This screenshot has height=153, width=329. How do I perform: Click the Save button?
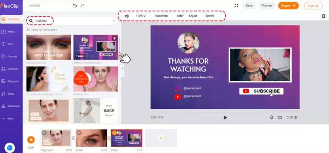click(x=249, y=6)
